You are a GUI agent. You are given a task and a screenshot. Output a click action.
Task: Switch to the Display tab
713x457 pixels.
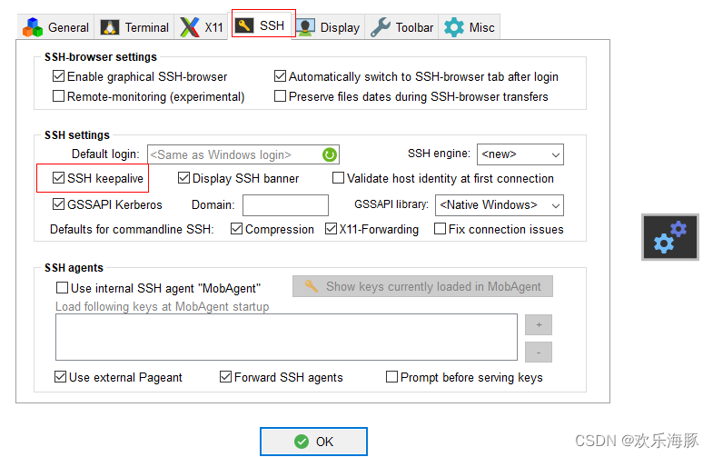pyautogui.click(x=328, y=27)
